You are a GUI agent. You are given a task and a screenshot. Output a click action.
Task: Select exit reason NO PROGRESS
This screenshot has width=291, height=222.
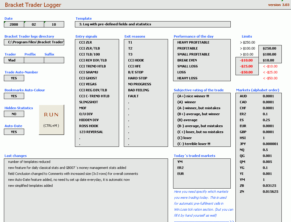coord(146,84)
